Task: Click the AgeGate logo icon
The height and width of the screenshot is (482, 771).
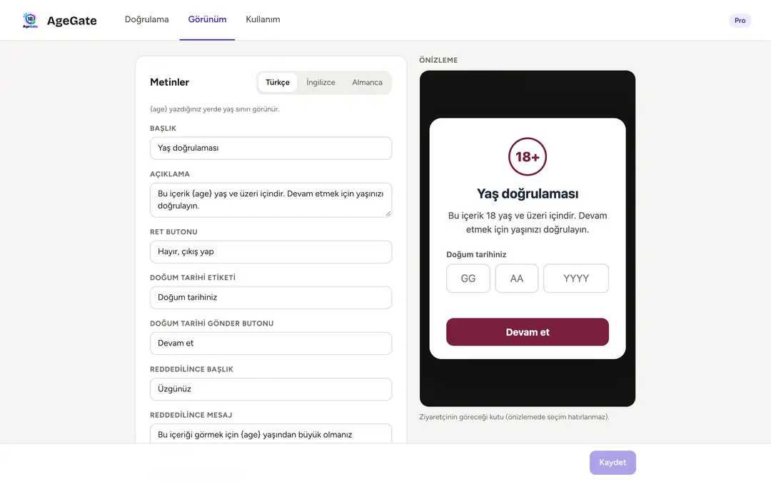Action: click(30, 20)
